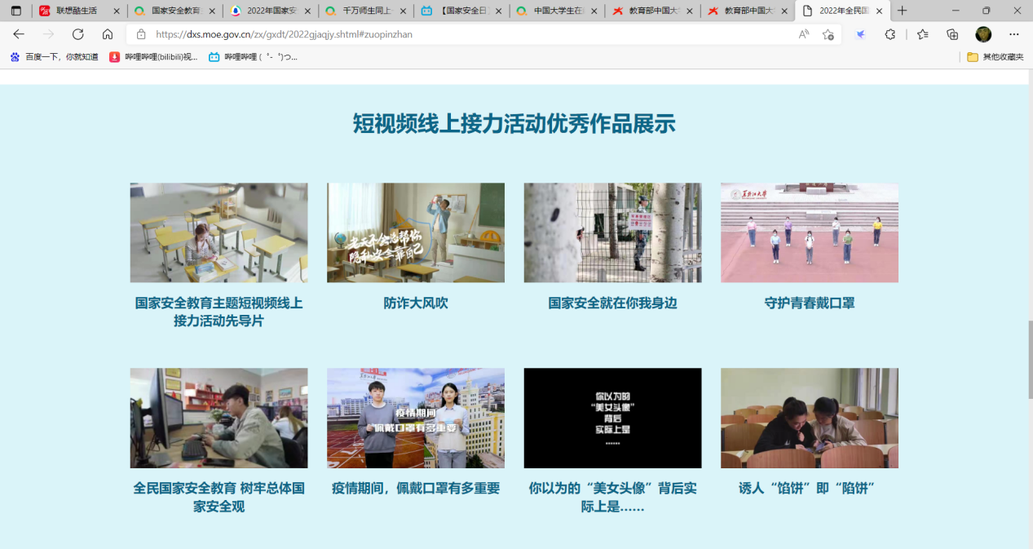1033x549 pixels.
Task: Open the 其他收藏夹 bookmarks folder
Action: point(995,57)
